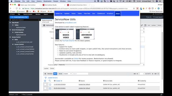Collapse the Script Includes node

pos(13,32)
